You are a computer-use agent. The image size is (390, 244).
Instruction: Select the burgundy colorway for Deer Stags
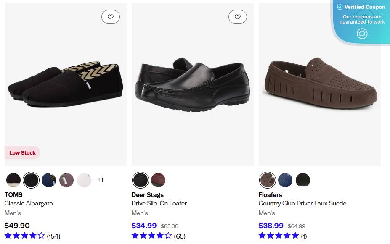coord(158,180)
